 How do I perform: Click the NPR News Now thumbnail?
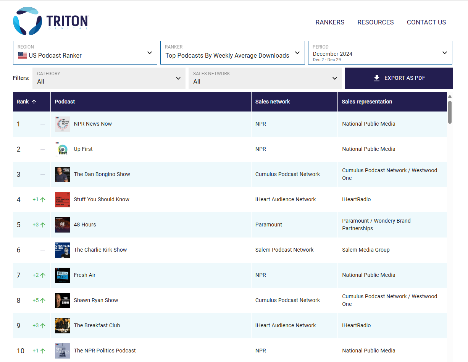point(63,124)
